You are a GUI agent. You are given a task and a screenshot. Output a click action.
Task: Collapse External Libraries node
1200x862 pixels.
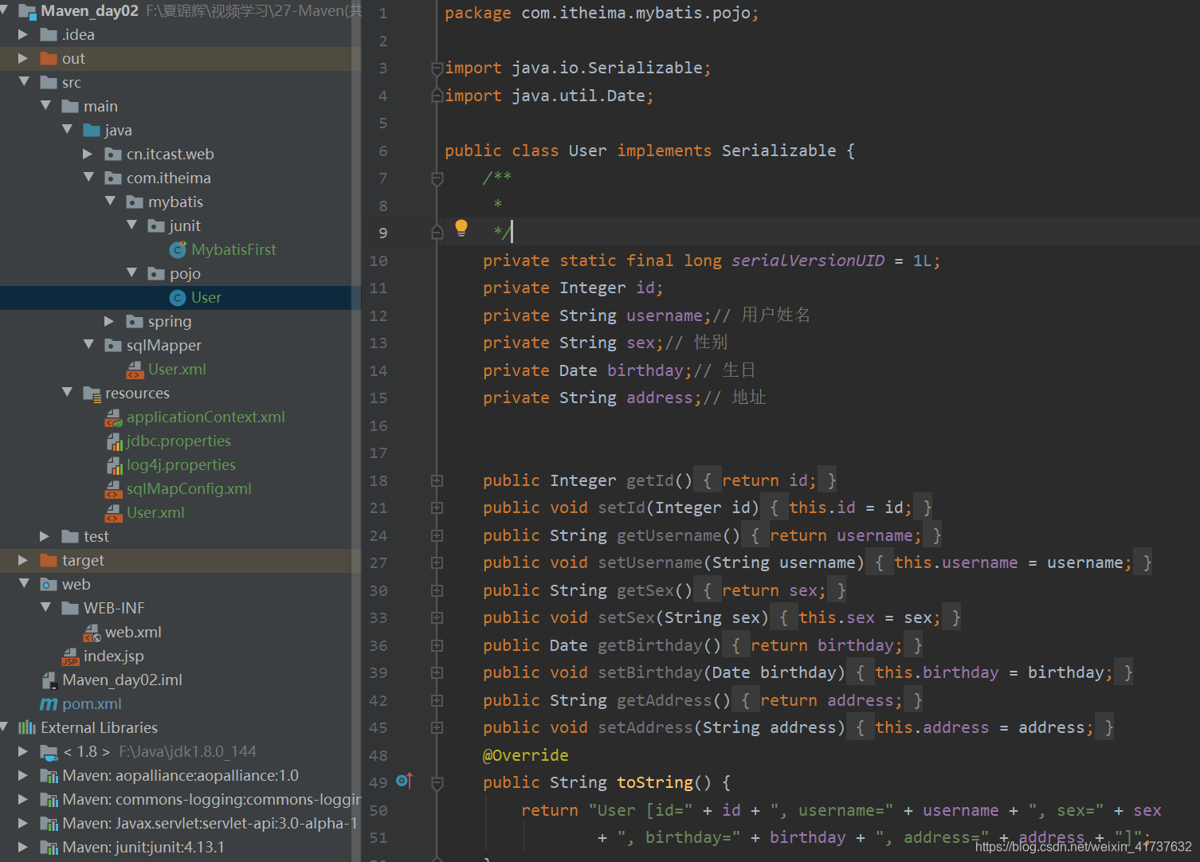4,727
